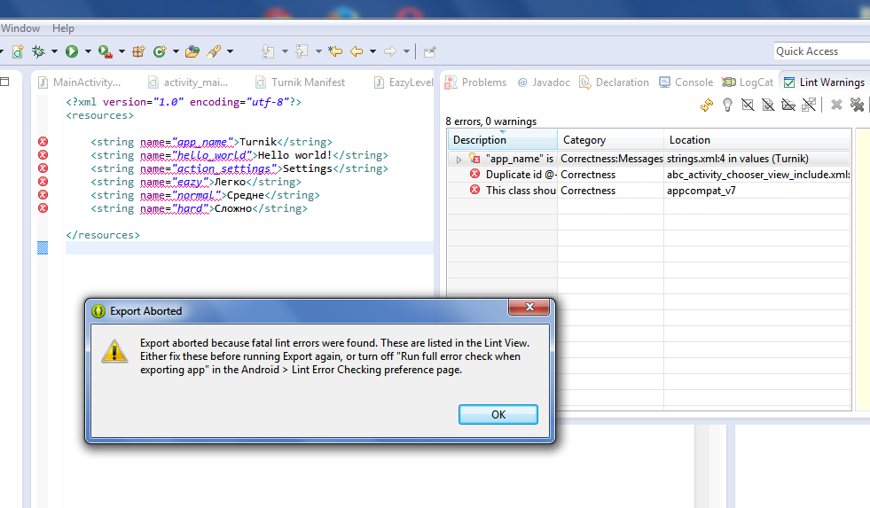This screenshot has height=508, width=870.
Task: Select the Lint Warnings tab
Action: pyautogui.click(x=824, y=82)
